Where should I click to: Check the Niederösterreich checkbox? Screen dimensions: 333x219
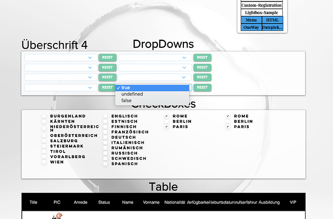pyautogui.click(x=44, y=128)
